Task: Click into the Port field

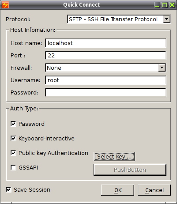Action: click(x=105, y=56)
